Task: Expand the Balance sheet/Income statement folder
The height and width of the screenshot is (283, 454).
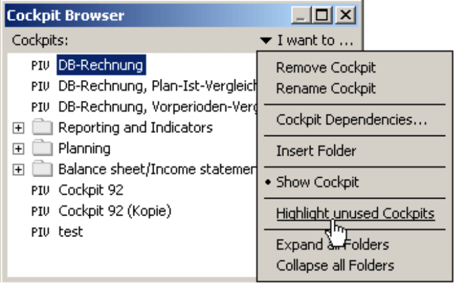Action: 18,170
